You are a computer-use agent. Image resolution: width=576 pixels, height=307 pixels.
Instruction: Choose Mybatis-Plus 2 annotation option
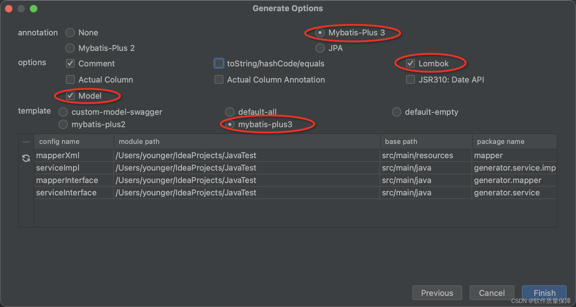click(70, 48)
